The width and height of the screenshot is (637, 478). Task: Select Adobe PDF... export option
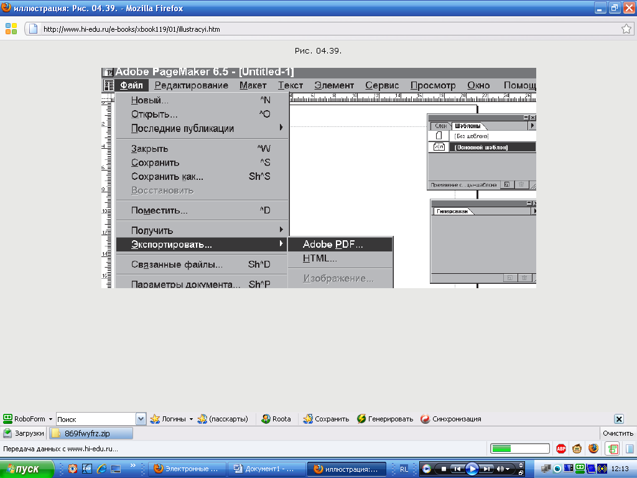tap(340, 244)
